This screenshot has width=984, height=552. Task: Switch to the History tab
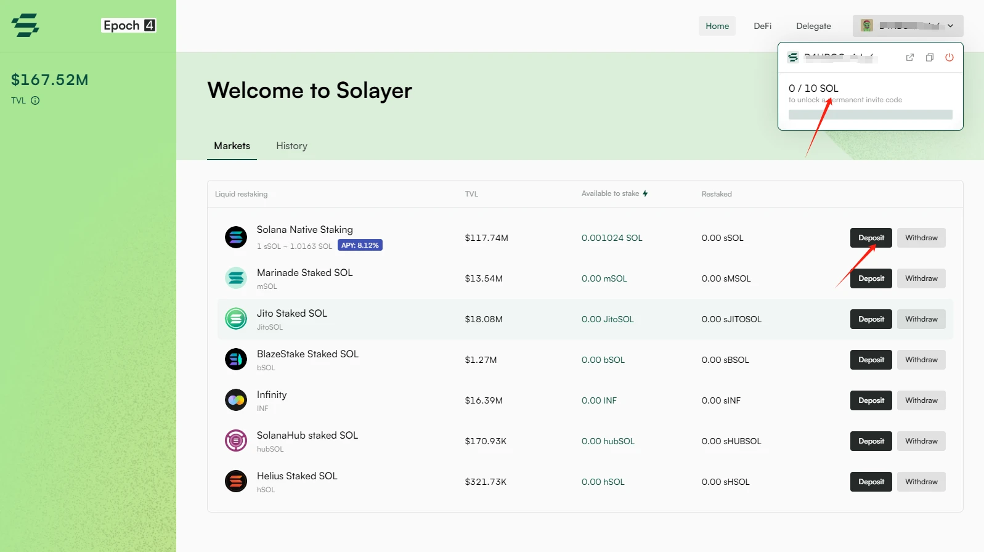click(x=291, y=146)
